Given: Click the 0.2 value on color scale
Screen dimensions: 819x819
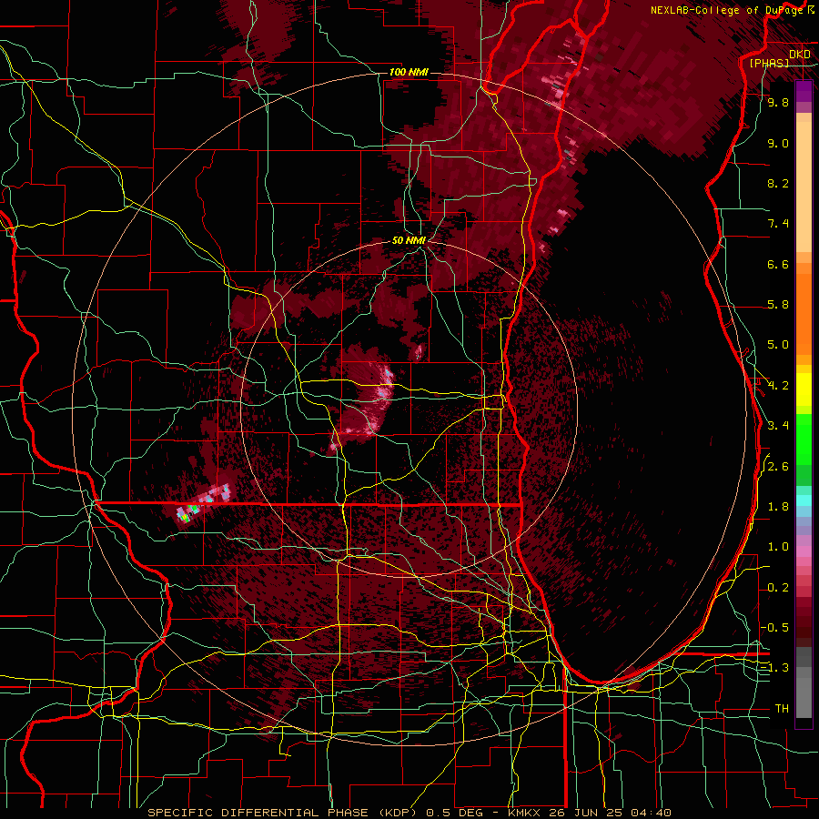Looking at the screenshot, I should (x=778, y=588).
